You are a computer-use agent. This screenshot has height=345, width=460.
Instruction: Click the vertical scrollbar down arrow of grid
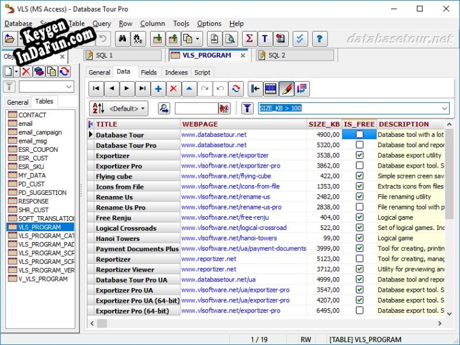(449, 314)
